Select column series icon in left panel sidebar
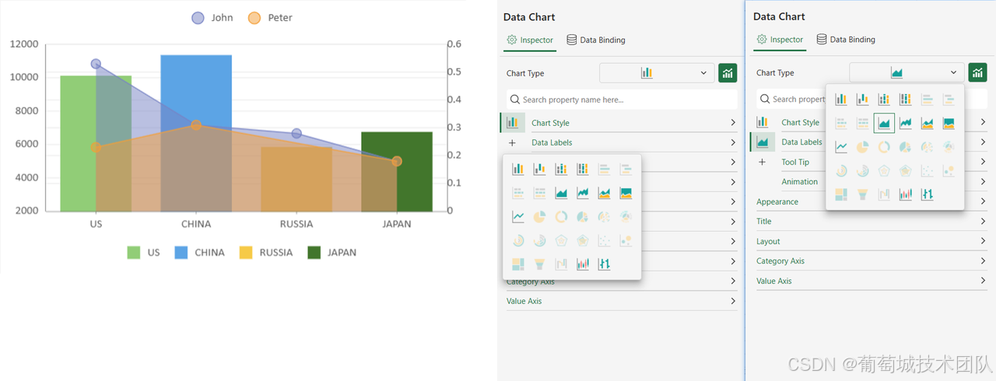Viewport: 996px width, 381px height. click(512, 122)
